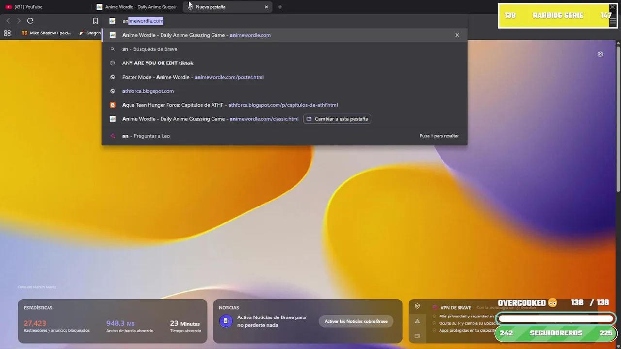The width and height of the screenshot is (621, 349).
Task: Bookmark this page with the bookmark icon
Action: click(95, 21)
